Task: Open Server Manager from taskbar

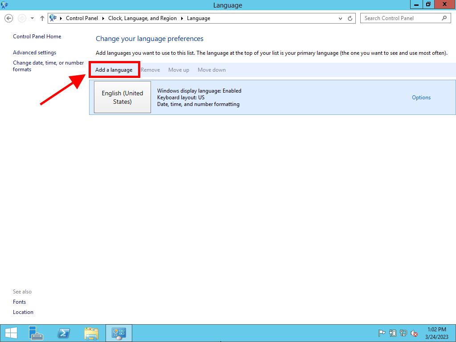Action: 36,333
